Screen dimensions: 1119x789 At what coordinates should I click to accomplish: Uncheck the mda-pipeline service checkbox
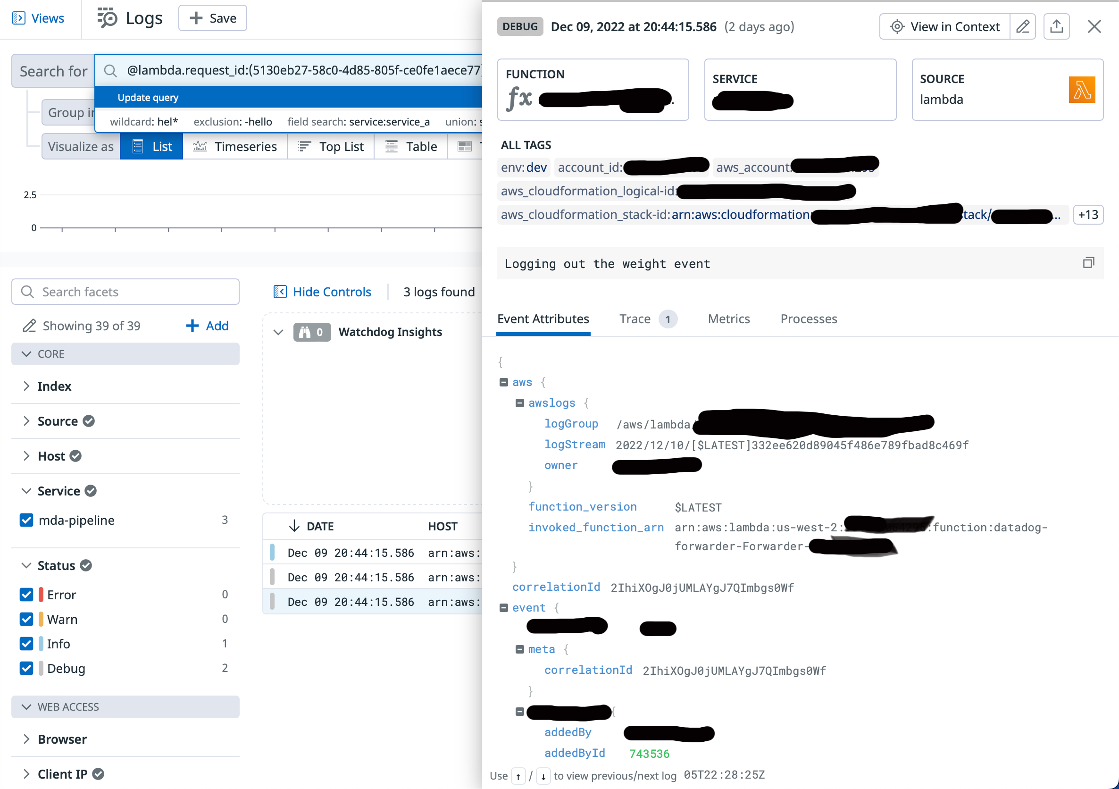click(x=26, y=520)
